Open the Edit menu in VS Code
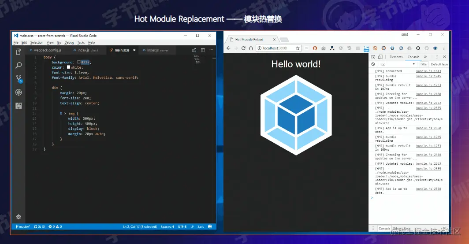The height and width of the screenshot is (244, 469). click(24, 42)
